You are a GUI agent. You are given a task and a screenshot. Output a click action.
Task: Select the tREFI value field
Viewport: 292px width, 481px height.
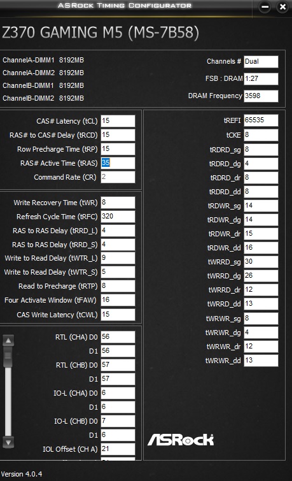point(261,120)
